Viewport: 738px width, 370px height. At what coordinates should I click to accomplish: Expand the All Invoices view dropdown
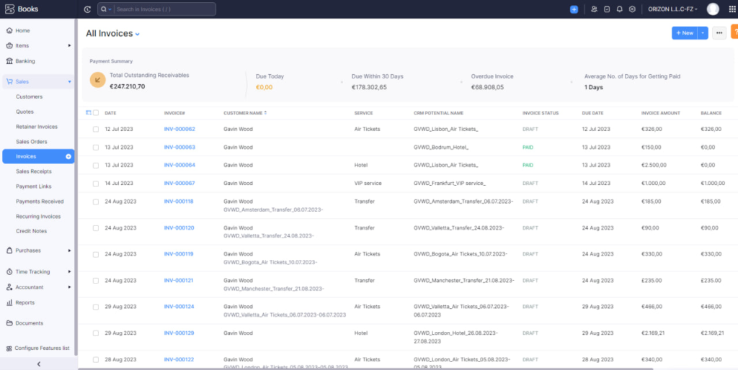pyautogui.click(x=137, y=34)
